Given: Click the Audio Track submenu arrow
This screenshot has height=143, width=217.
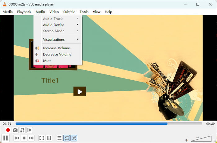Looking at the screenshot, I should pyautogui.click(x=77, y=19).
